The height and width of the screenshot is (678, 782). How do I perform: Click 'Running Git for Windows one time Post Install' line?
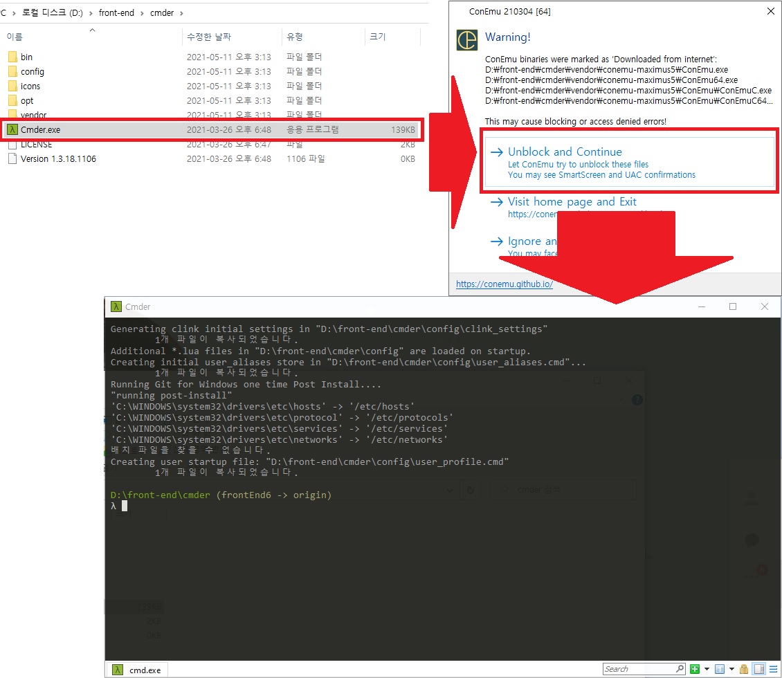click(246, 385)
